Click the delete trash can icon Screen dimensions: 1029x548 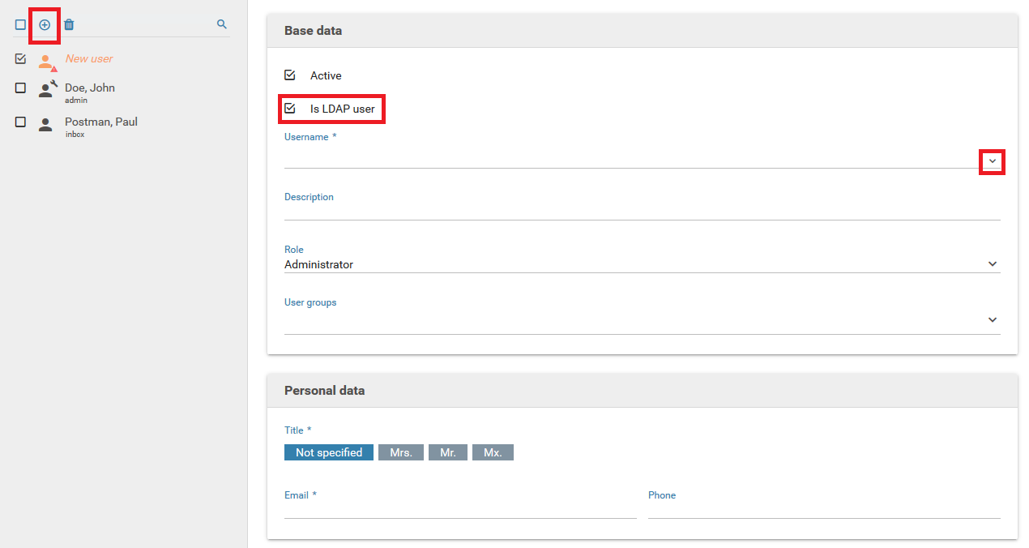coord(69,25)
